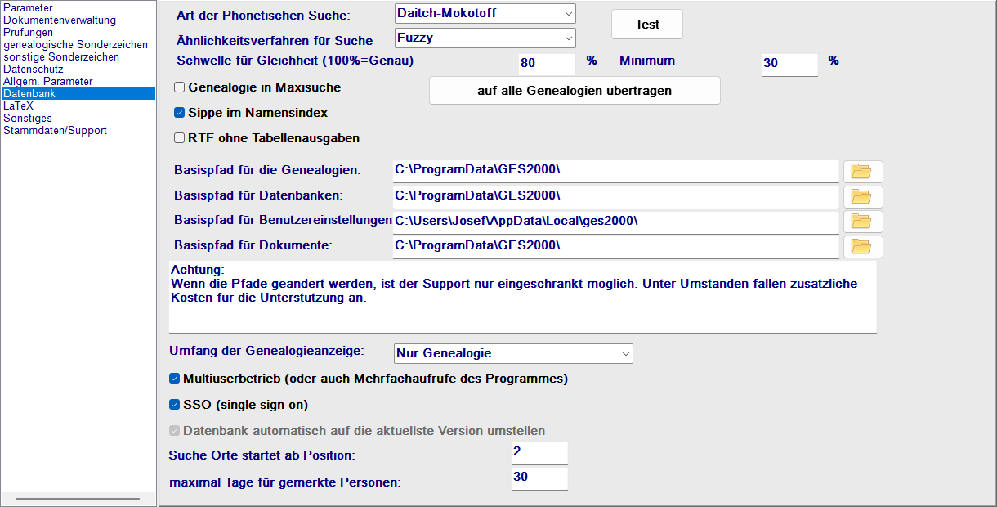Image resolution: width=997 pixels, height=507 pixels.
Task: Enable RTF ohne Tabellenausgaben
Action: 179,137
